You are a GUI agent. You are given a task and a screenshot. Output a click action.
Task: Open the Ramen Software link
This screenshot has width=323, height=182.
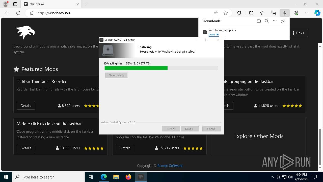pos(170,166)
